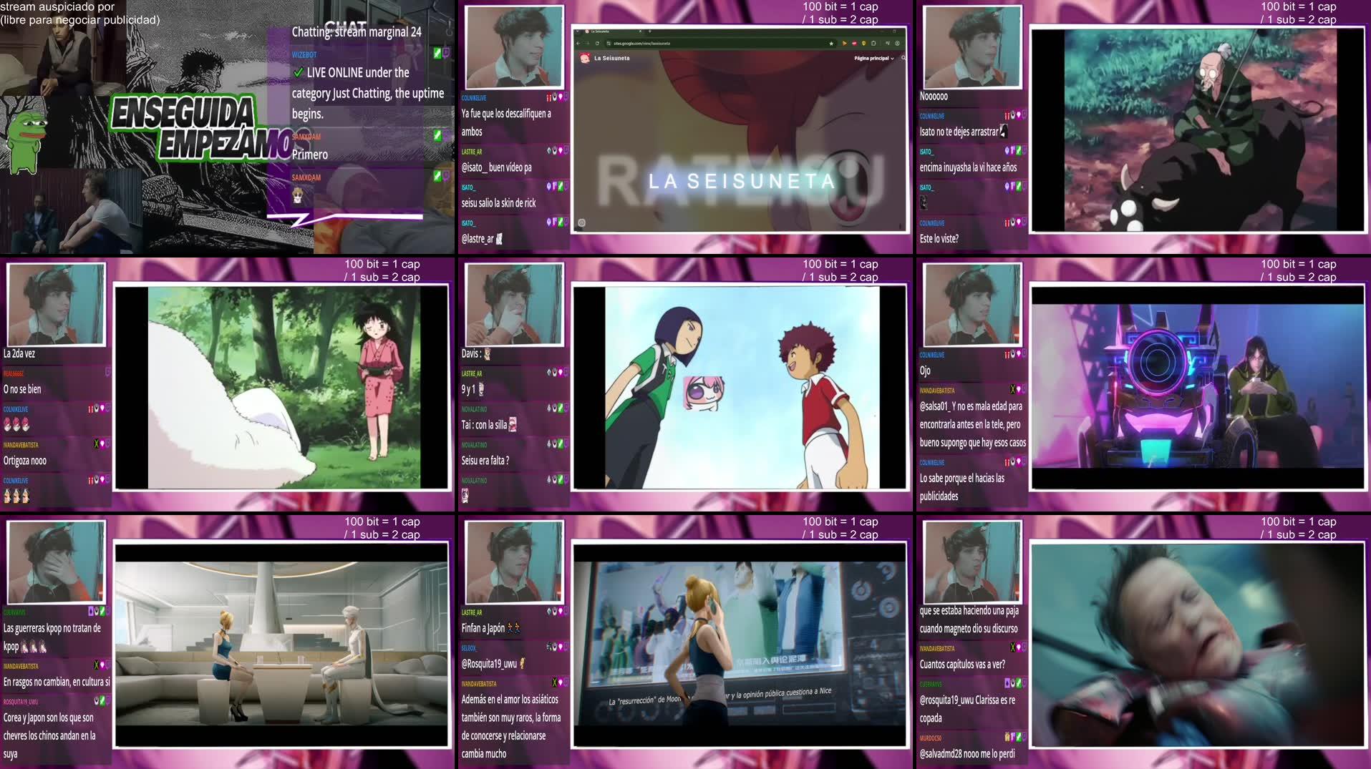Screen dimensions: 1371x769
Task: Click the La Seisuneta site title link
Action: (x=612, y=58)
